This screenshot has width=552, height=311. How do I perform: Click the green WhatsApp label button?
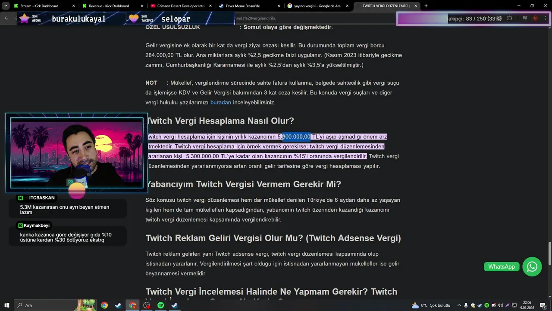tap(501, 267)
